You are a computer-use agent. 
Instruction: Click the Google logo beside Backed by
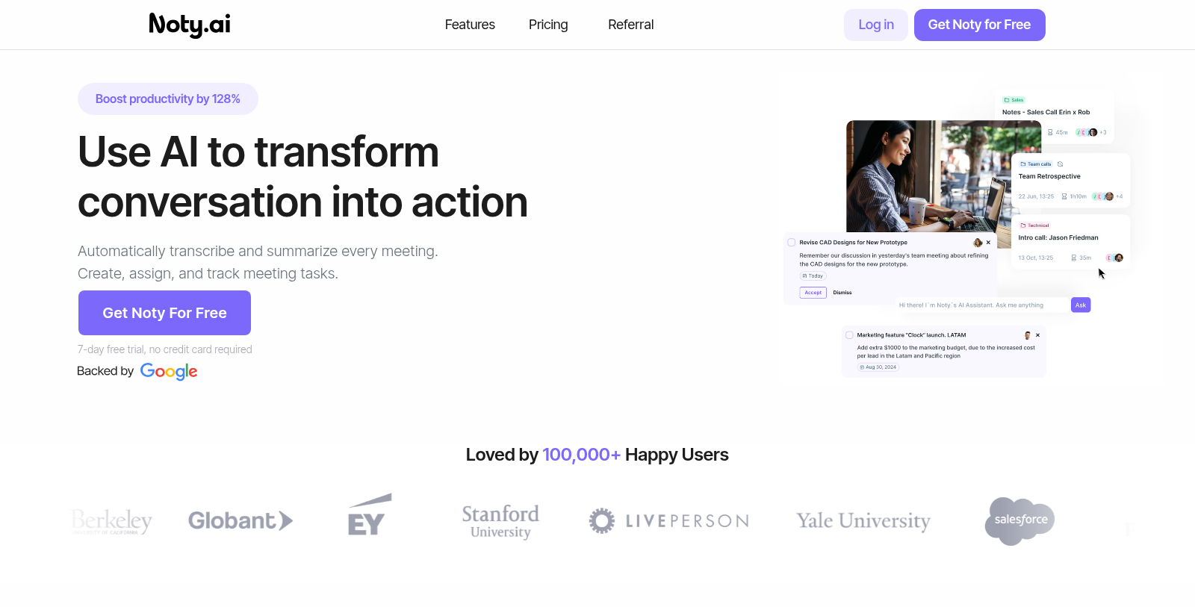click(169, 372)
